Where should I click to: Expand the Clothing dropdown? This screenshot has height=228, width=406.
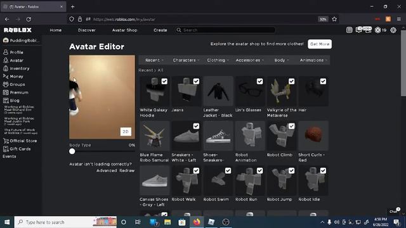[x=218, y=60]
